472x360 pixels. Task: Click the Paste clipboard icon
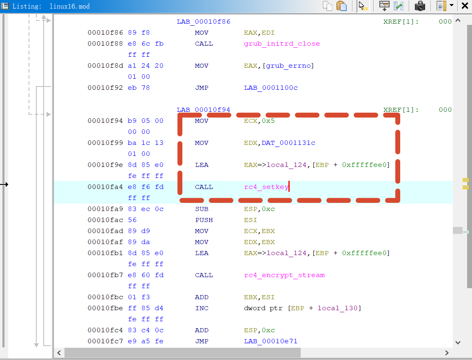tap(341, 6)
